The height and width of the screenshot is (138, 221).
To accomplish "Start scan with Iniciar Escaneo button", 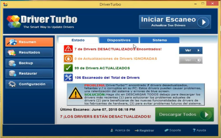I will click(x=175, y=22).
